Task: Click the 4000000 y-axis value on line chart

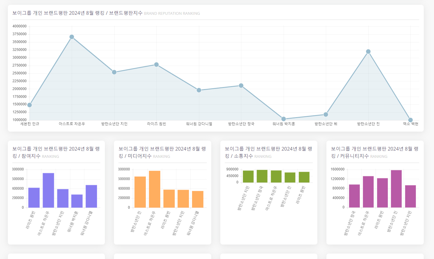Action: (x=20, y=27)
